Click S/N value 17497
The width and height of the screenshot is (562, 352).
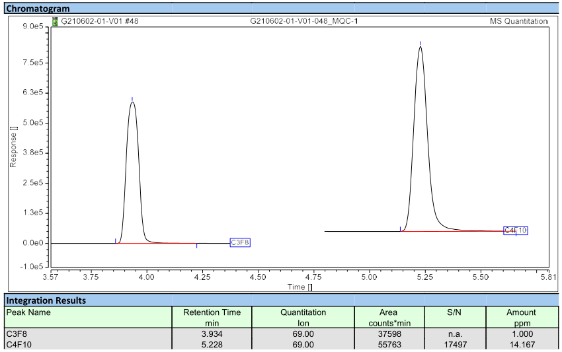click(x=455, y=345)
